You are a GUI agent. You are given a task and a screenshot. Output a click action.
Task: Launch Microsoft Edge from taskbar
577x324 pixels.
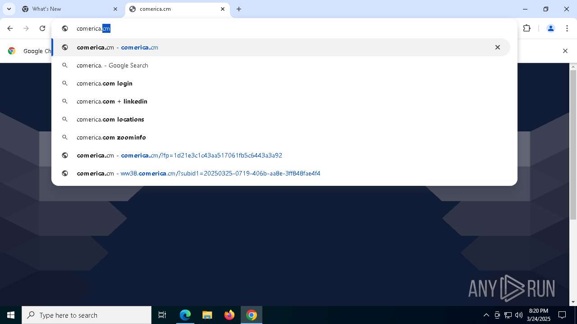pyautogui.click(x=185, y=315)
